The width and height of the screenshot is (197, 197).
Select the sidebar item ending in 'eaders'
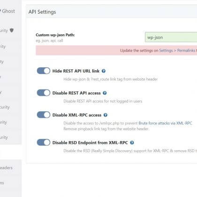[x=6, y=168]
